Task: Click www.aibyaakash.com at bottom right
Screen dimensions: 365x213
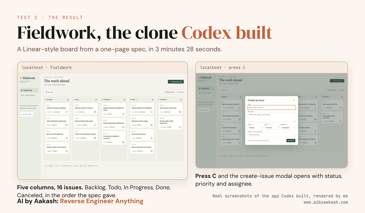Action: (x=326, y=202)
